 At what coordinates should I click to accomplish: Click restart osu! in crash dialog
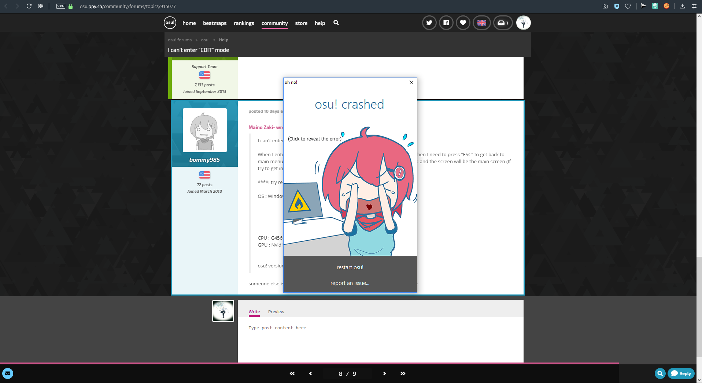350,267
